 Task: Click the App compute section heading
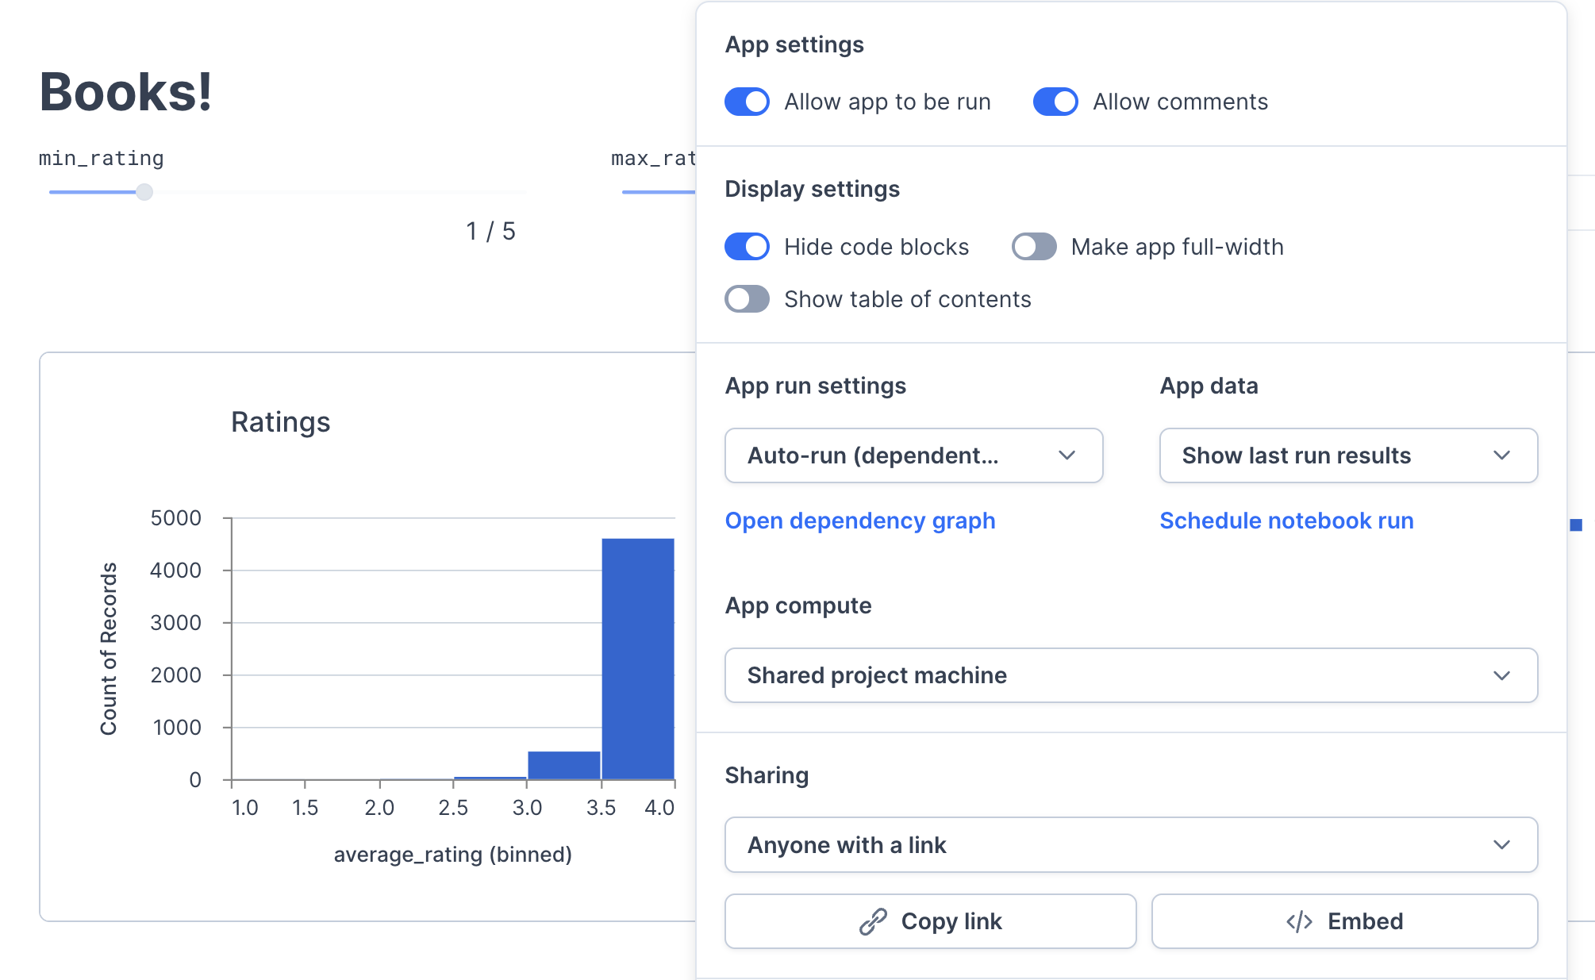tap(798, 605)
